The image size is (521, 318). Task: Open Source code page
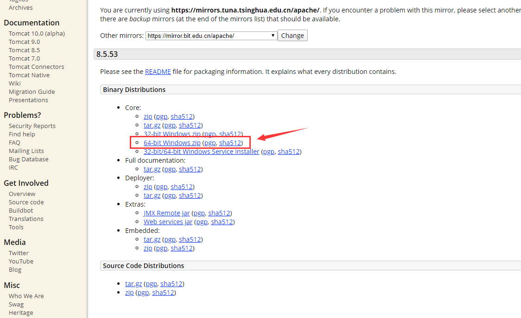(x=26, y=202)
